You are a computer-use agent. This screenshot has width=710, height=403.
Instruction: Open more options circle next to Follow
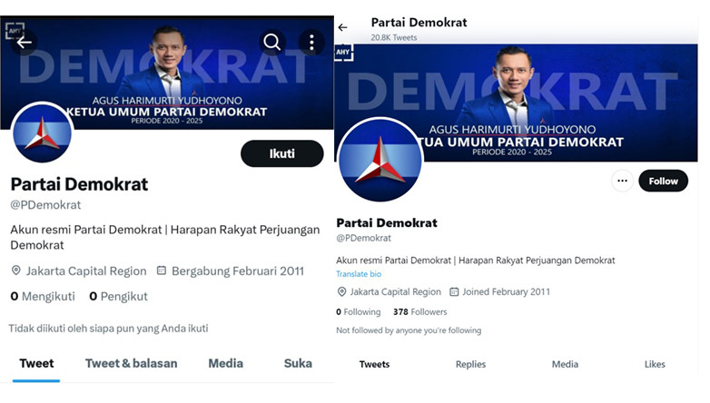pos(622,181)
